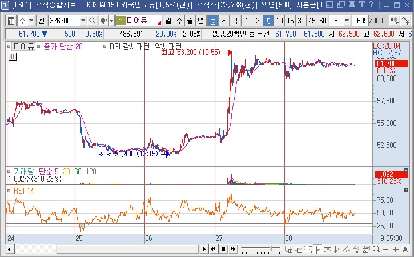The height and width of the screenshot is (257, 414).
Task: Click the dotted range chart icon in bottom toolbar
Action: 308,249
